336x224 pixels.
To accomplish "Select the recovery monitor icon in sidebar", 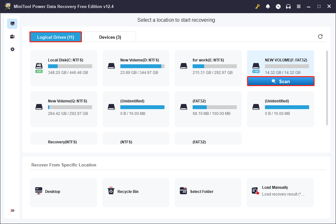I will pos(12,24).
